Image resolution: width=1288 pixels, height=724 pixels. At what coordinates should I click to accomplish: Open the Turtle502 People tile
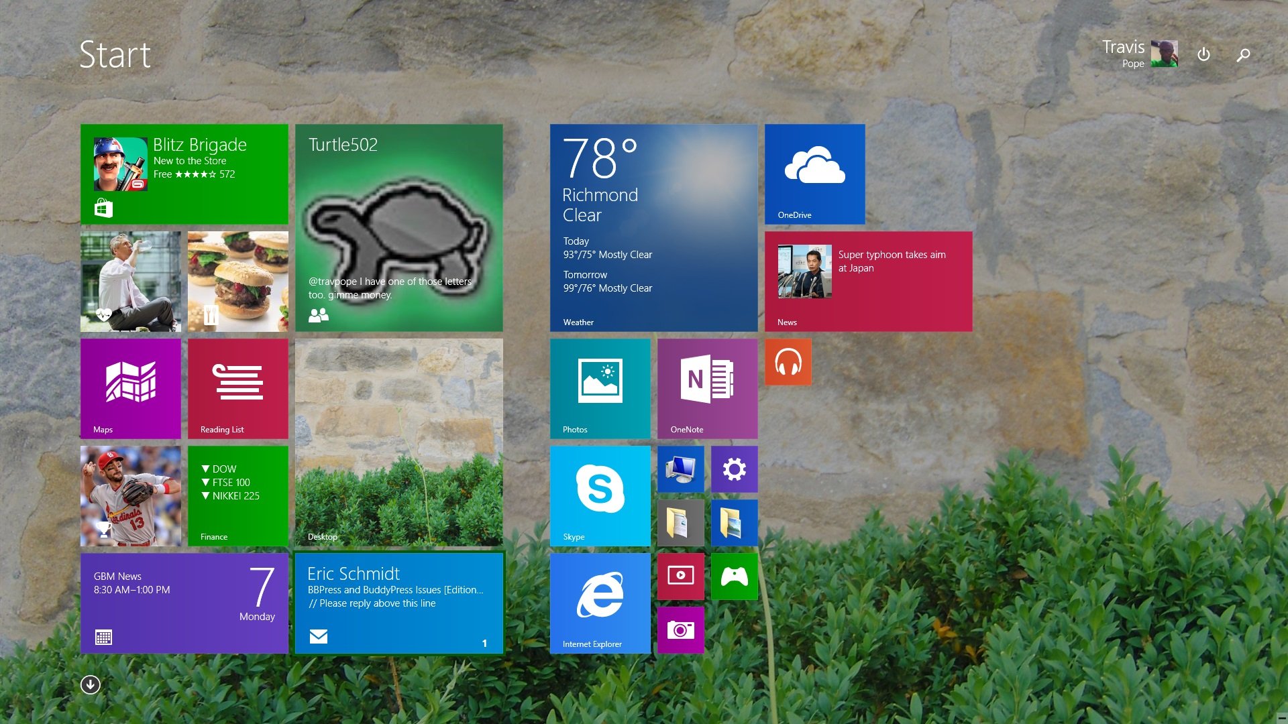(x=399, y=228)
